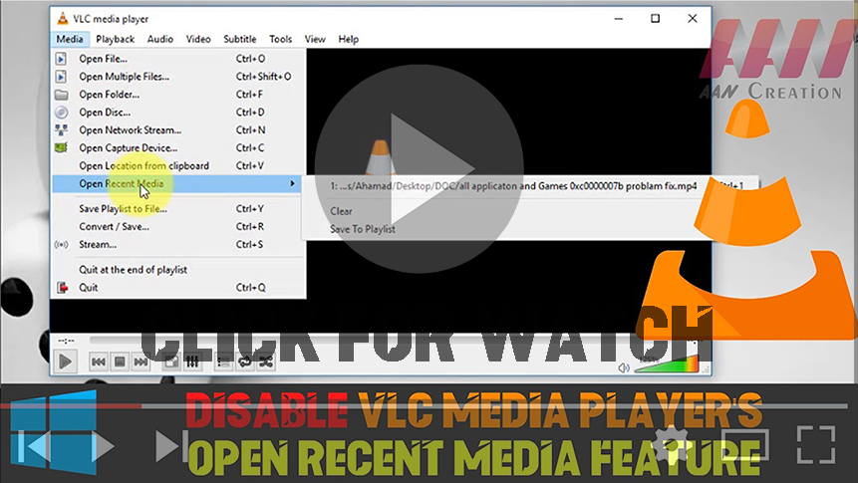
Task: Click Clear in recent media submenu
Action: (x=341, y=211)
